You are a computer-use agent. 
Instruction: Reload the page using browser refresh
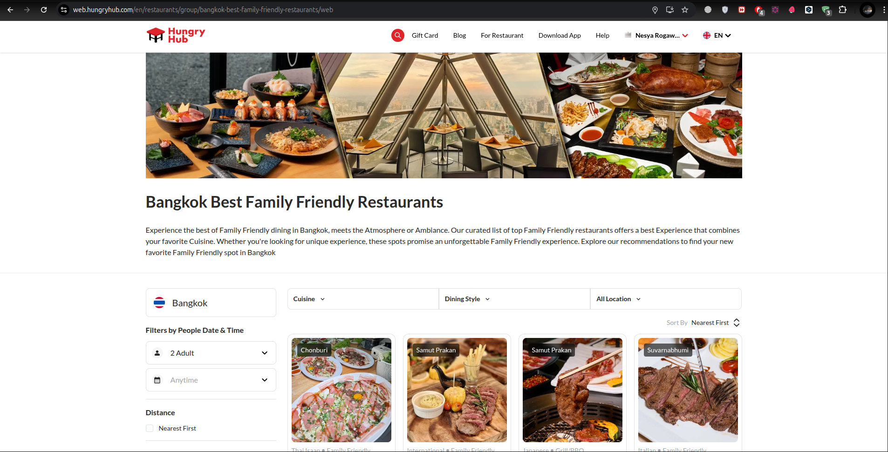[x=44, y=10]
